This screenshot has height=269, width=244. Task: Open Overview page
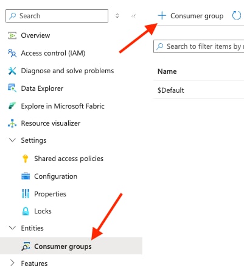35,35
